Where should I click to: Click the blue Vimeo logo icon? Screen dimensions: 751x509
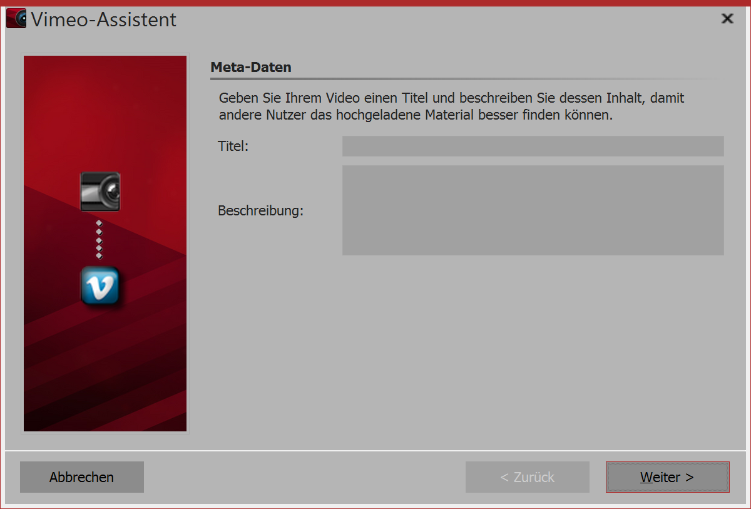click(x=99, y=285)
